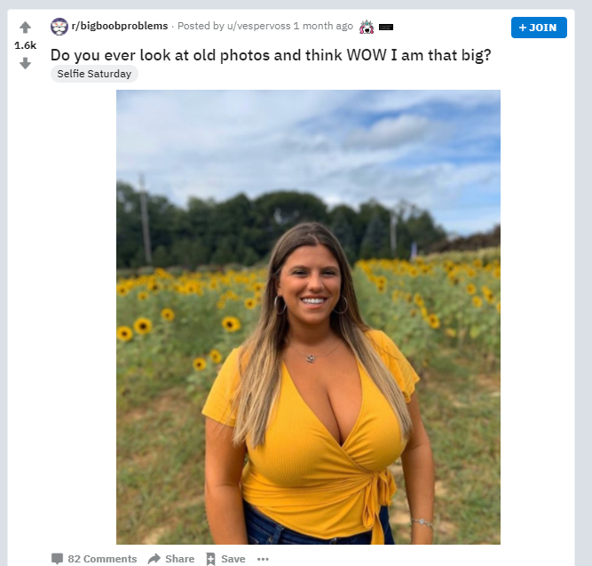
Task: Click the share arrow icon
Action: [x=154, y=558]
